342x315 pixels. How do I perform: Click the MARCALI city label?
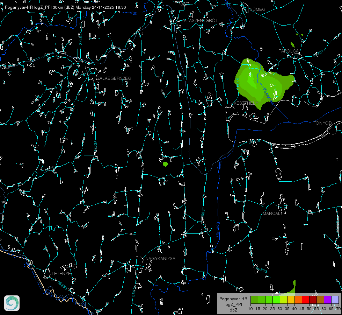coord(272,213)
